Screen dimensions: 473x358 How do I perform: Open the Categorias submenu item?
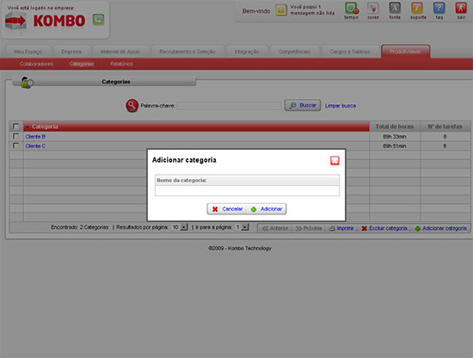tap(82, 64)
